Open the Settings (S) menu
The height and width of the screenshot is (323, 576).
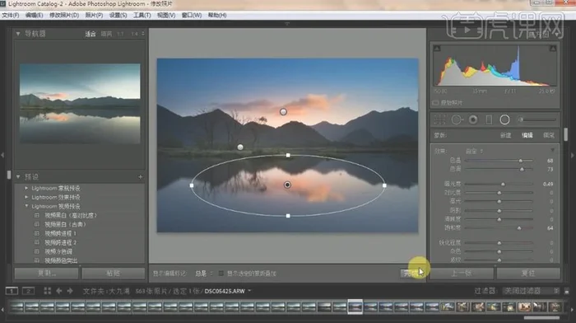[x=118, y=15]
